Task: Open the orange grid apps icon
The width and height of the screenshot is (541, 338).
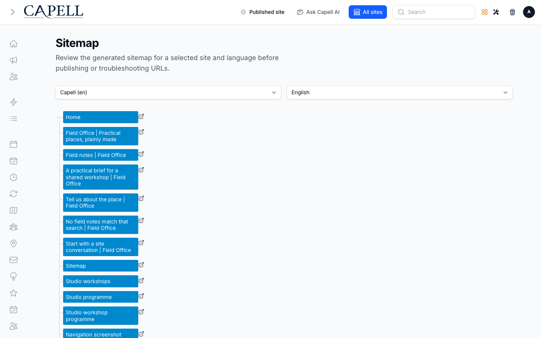Action: click(485, 12)
